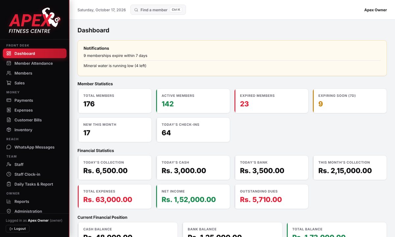The width and height of the screenshot is (395, 237).
Task: Click the Today's Cash amount Rs. 3,000.00
Action: point(184,171)
